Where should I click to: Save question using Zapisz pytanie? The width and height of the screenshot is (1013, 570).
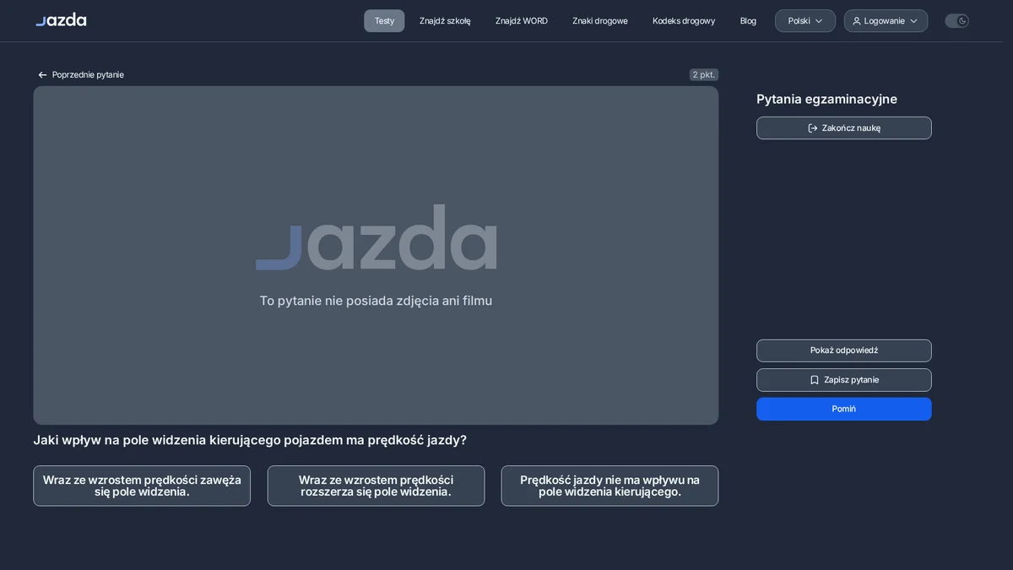(844, 380)
